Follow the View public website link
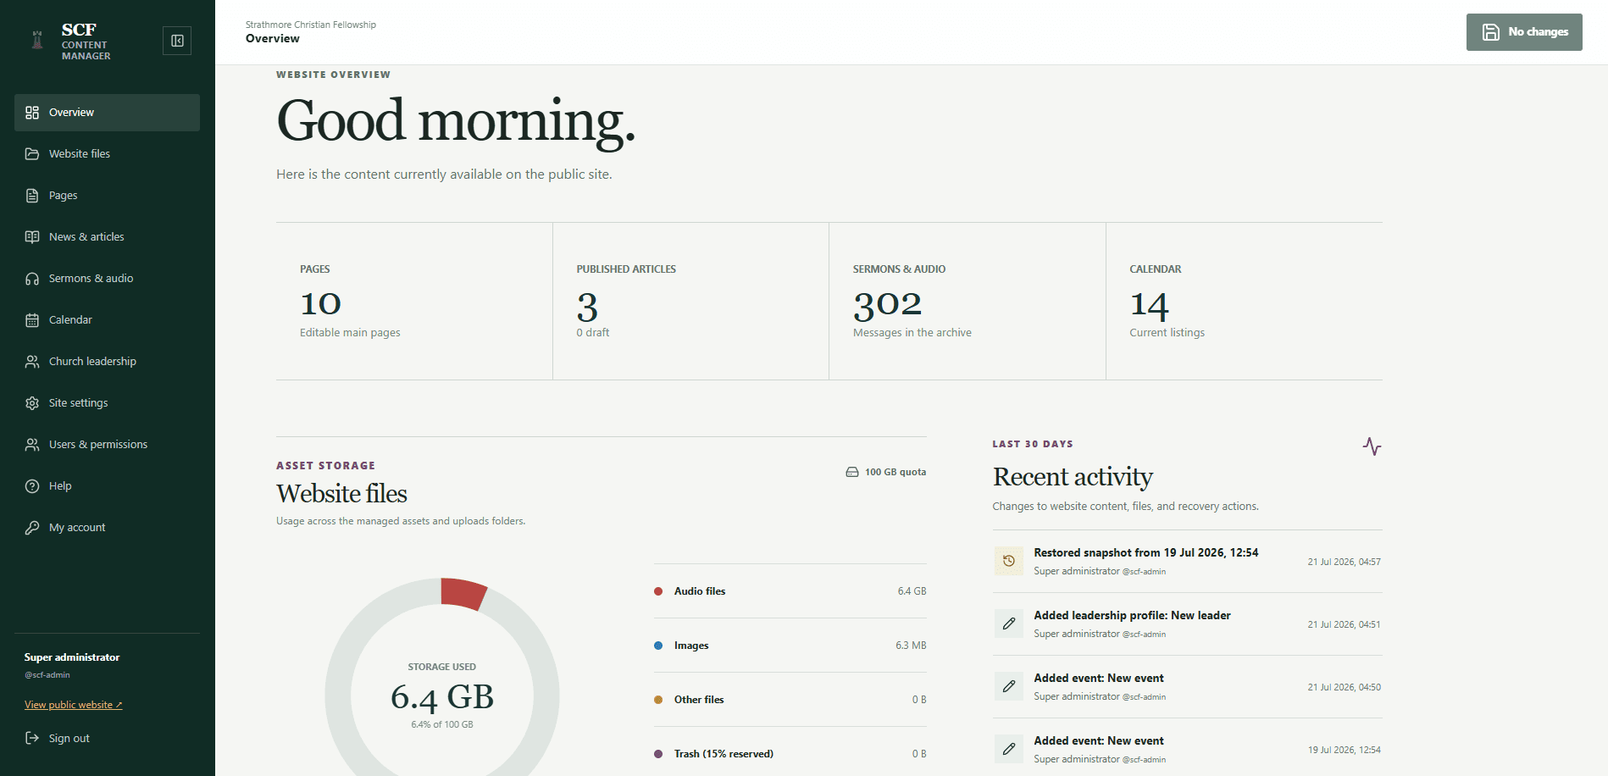The width and height of the screenshot is (1608, 776). pyautogui.click(x=73, y=705)
